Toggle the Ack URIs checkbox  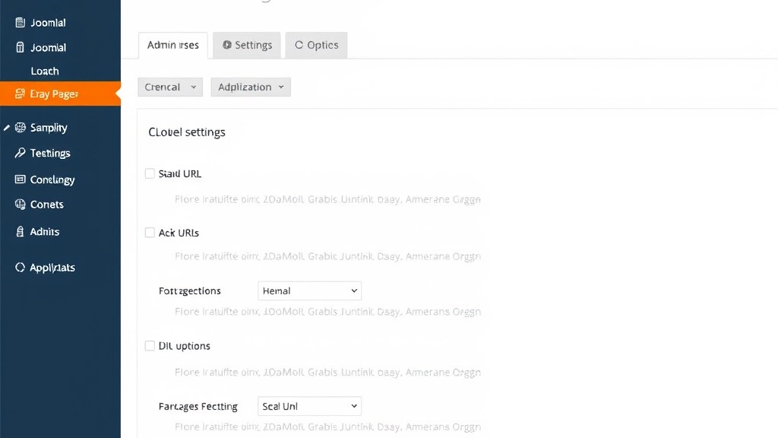[x=150, y=233]
